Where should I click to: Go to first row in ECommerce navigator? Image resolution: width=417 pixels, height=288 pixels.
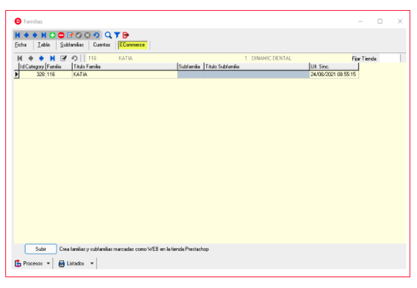(20, 59)
